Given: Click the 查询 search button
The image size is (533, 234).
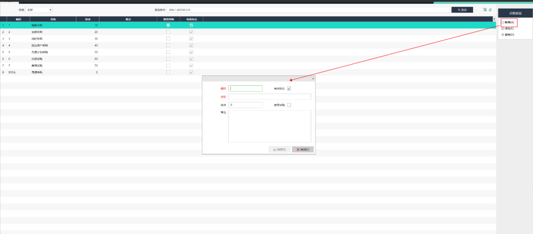Looking at the screenshot, I should pyautogui.click(x=462, y=10).
